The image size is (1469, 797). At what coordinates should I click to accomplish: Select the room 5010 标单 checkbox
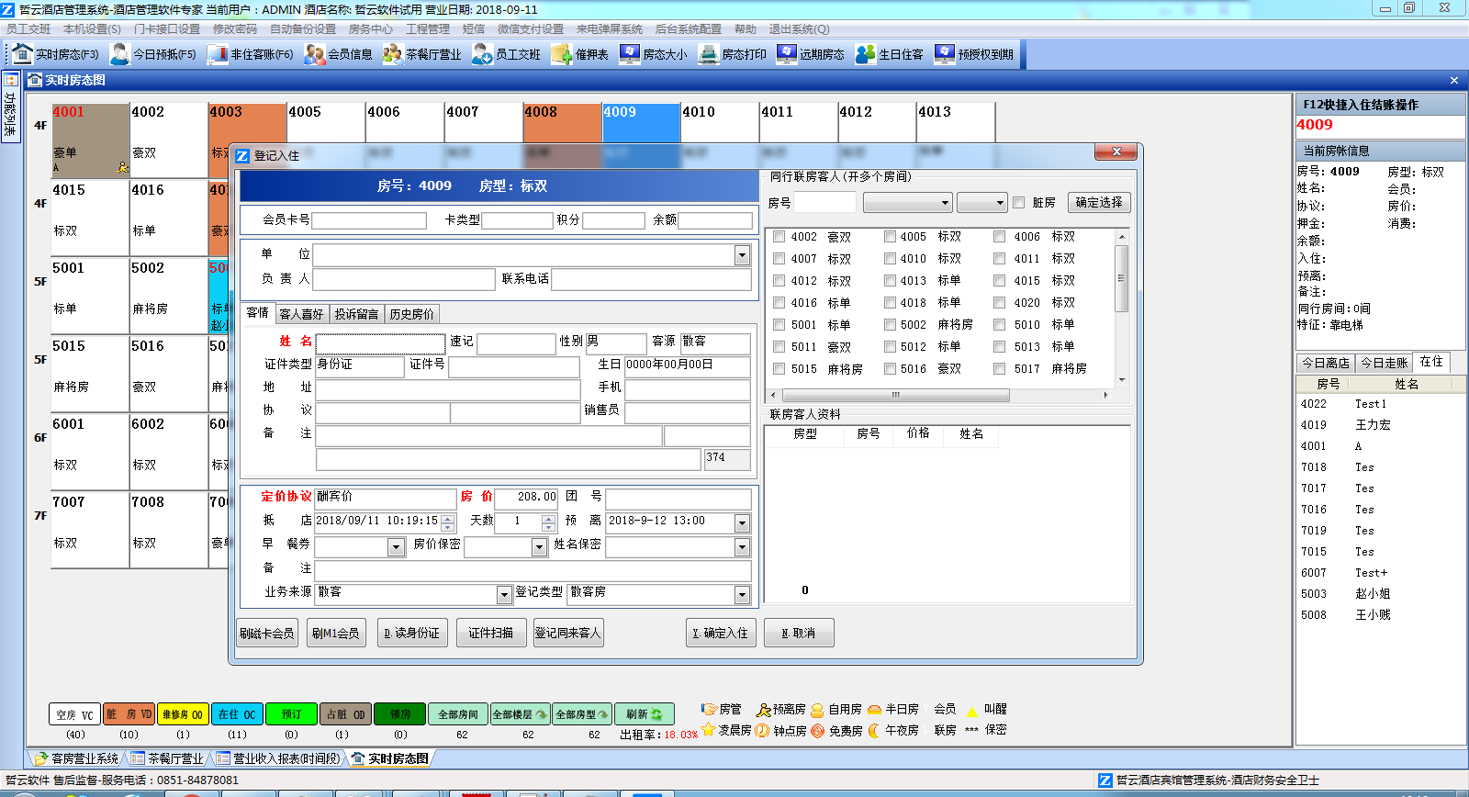pos(999,324)
